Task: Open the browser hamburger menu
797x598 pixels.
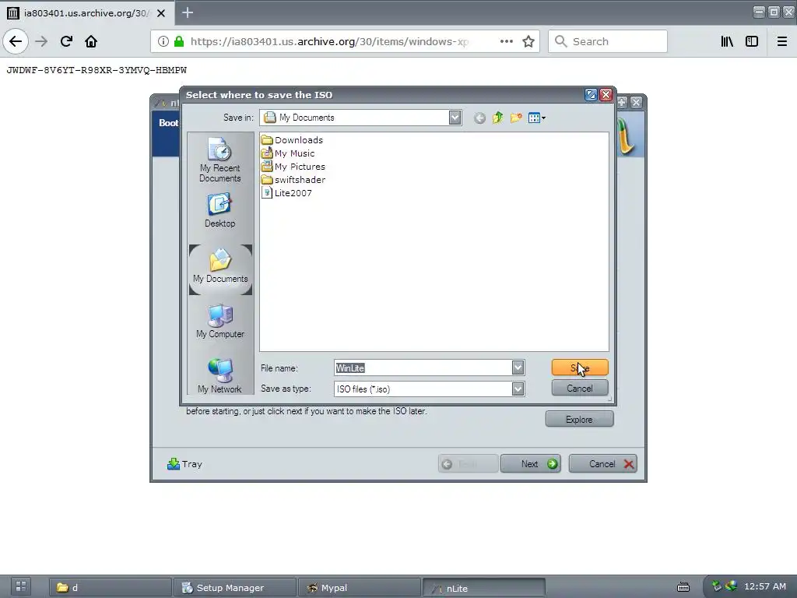Action: tap(782, 41)
